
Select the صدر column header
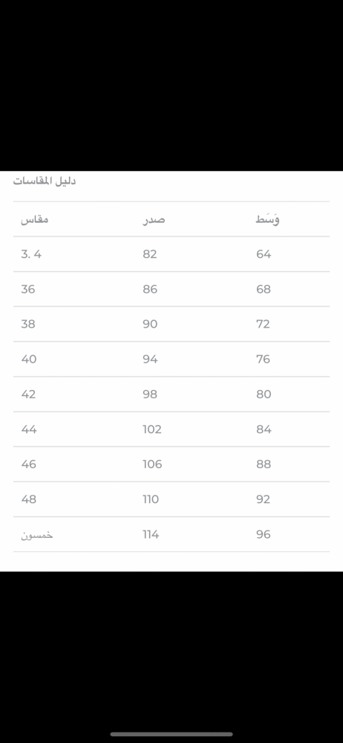(154, 220)
